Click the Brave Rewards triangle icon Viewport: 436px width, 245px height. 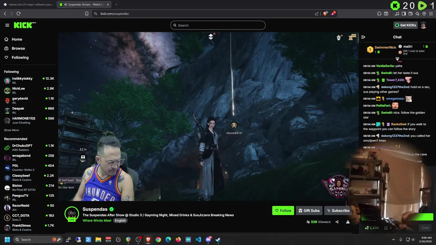coord(333,14)
